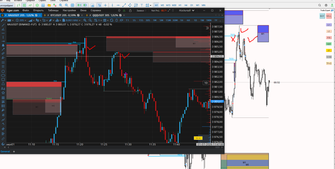Toggle the TP=O panel button

pos(329,63)
